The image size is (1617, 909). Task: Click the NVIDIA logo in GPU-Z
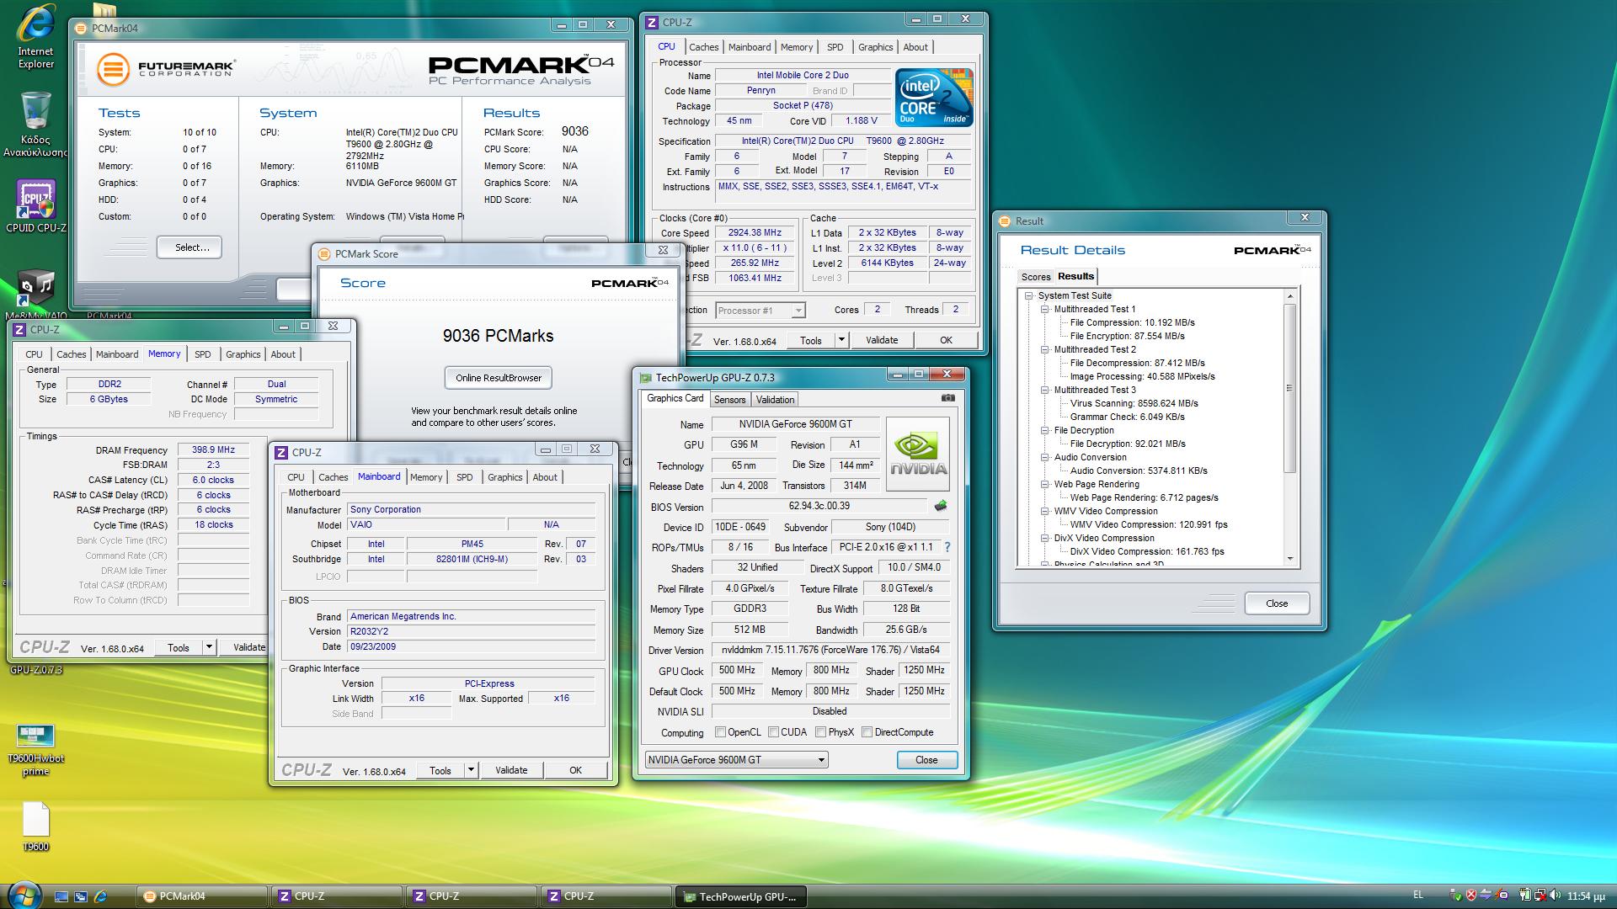pyautogui.click(x=918, y=454)
